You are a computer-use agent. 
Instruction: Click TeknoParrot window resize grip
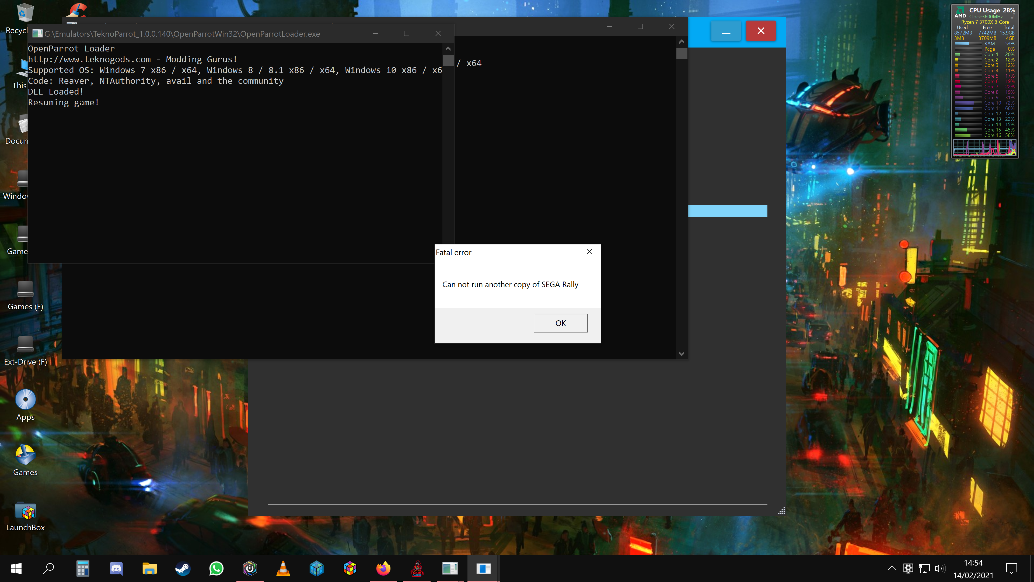coord(781,511)
